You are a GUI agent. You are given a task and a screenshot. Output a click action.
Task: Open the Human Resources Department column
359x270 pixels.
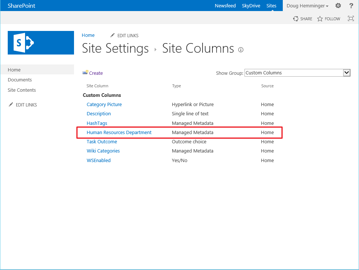click(119, 132)
